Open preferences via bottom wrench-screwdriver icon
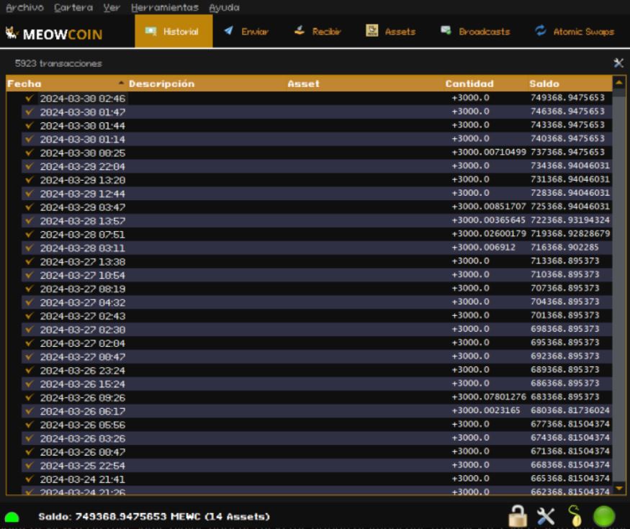The image size is (630, 529). [x=546, y=516]
